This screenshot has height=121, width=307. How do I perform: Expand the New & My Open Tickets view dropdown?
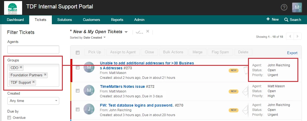point(126,32)
